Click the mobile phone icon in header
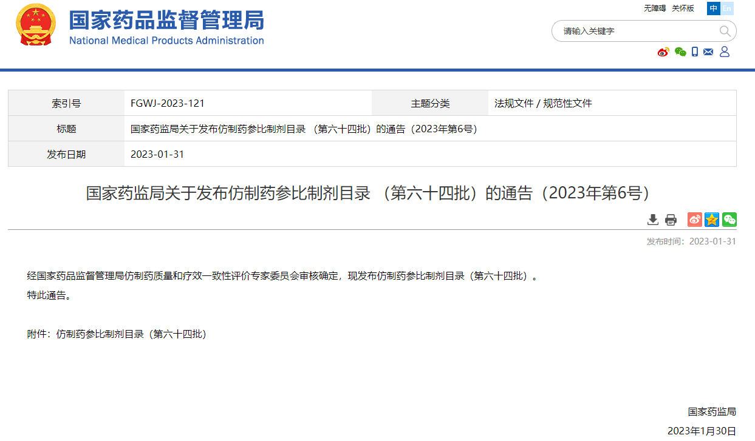755x441 pixels. point(695,52)
